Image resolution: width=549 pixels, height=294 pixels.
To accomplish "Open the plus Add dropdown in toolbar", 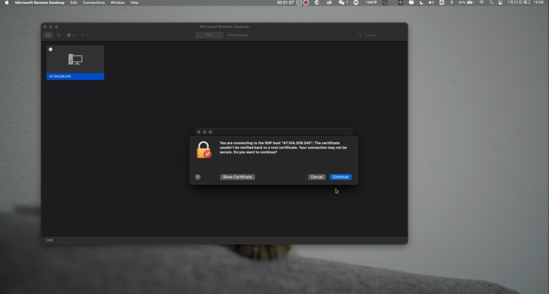I will tap(84, 35).
